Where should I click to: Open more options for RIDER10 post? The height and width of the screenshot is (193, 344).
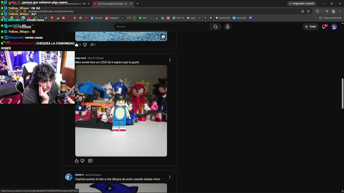[170, 177]
